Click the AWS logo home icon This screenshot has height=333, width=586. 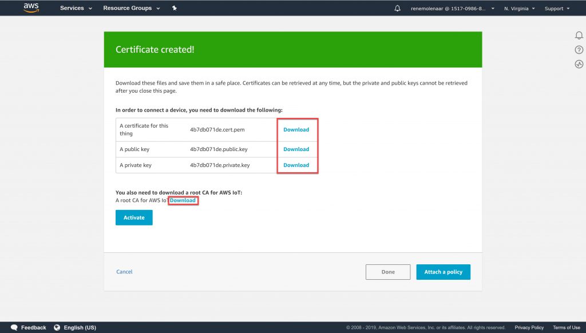pyautogui.click(x=31, y=8)
